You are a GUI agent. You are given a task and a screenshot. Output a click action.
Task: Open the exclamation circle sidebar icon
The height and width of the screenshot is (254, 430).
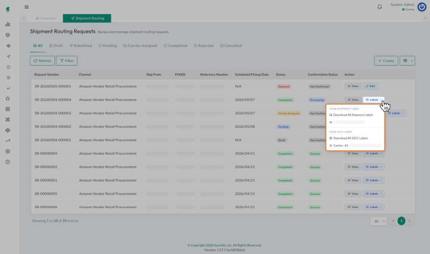[x=8, y=67]
